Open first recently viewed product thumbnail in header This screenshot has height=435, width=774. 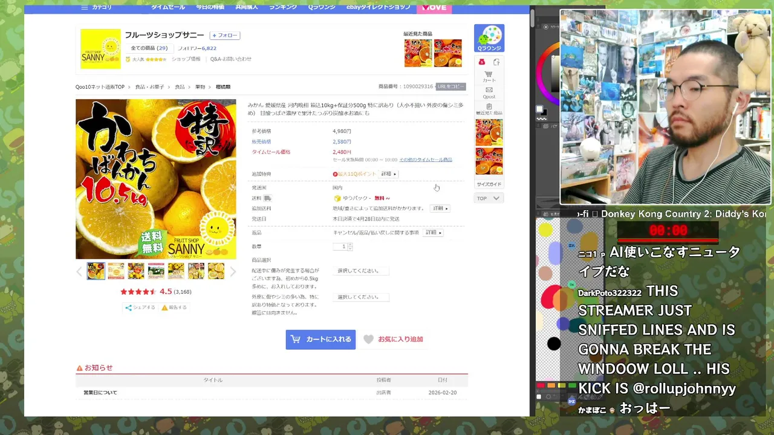pyautogui.click(x=418, y=53)
